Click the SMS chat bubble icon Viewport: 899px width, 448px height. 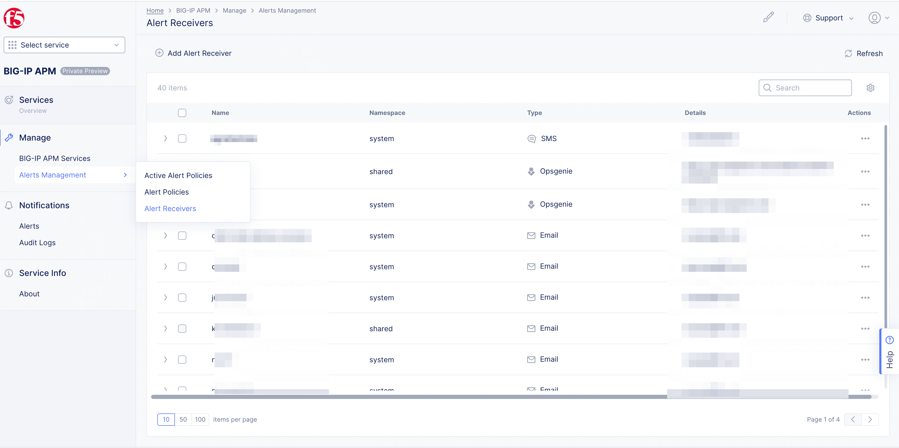[532, 139]
